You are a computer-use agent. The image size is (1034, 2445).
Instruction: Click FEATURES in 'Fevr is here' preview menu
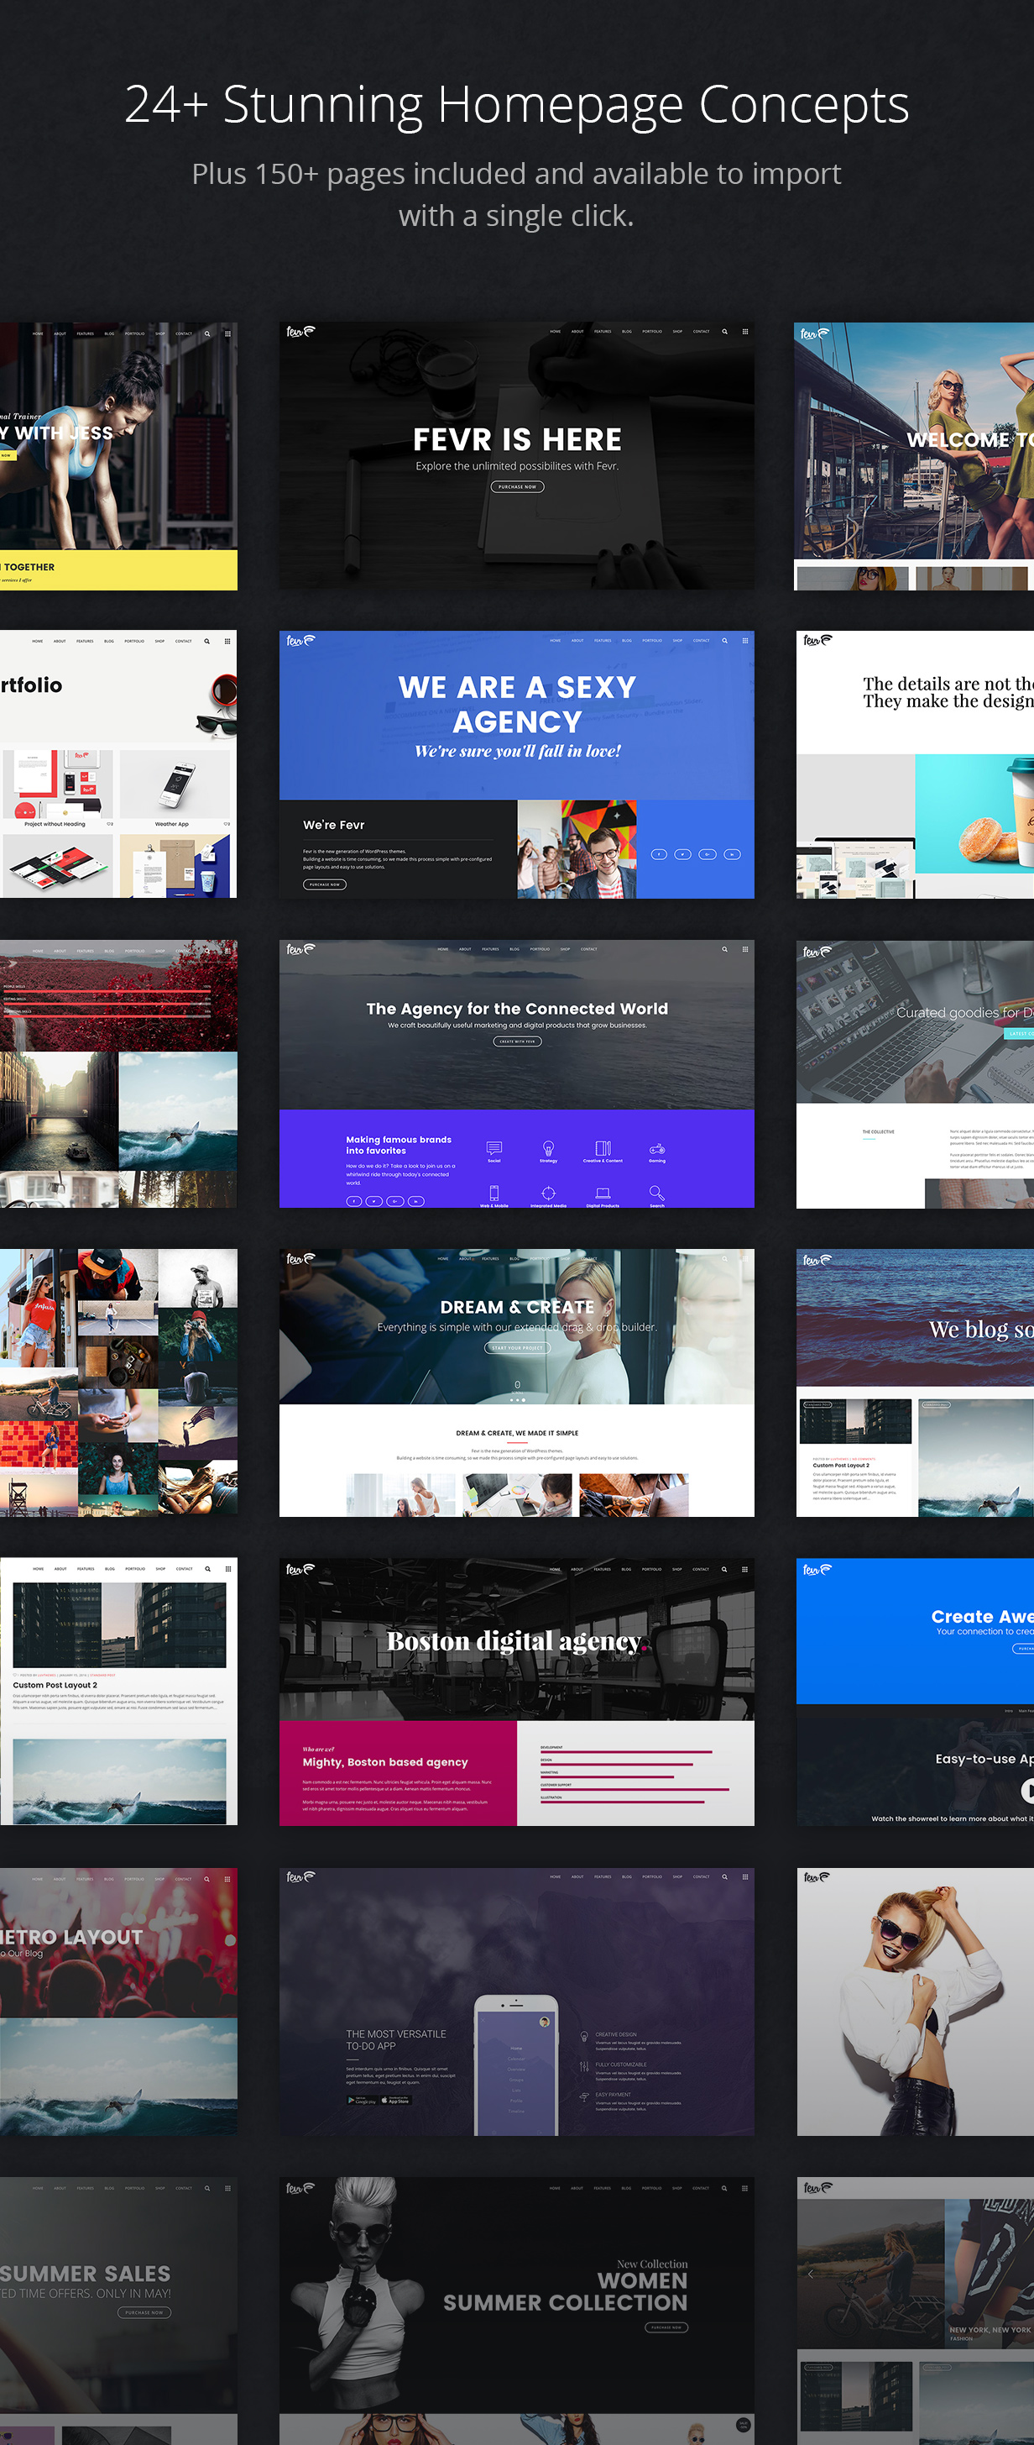[x=603, y=331]
